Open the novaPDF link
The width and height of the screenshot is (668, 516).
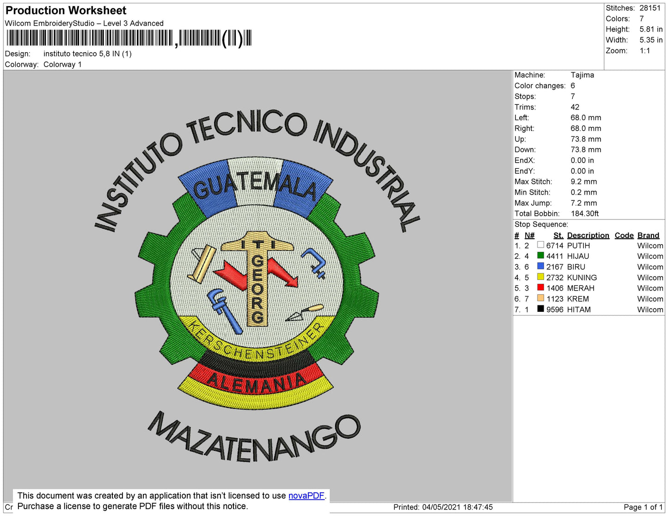[306, 496]
